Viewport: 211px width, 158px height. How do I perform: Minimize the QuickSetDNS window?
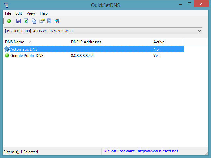181,4
